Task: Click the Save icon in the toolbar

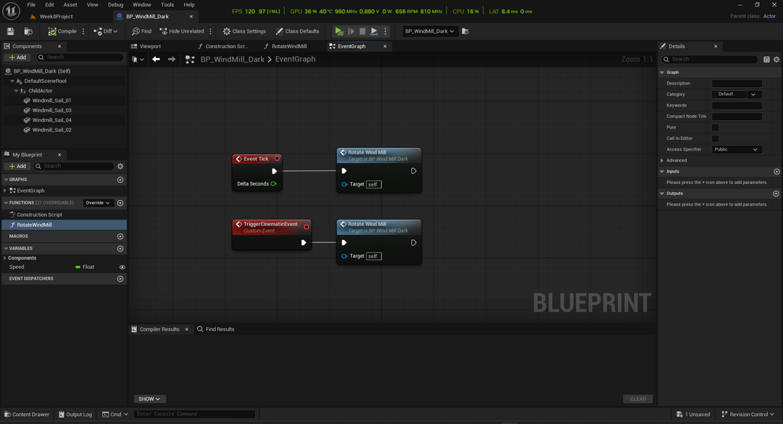Action: pos(10,31)
